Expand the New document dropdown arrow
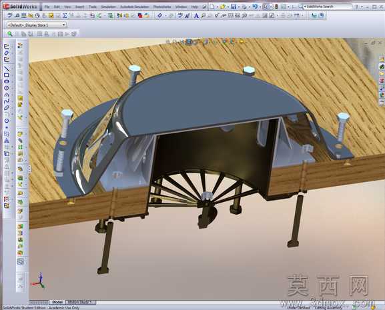The height and width of the screenshot is (310, 385). [218, 7]
